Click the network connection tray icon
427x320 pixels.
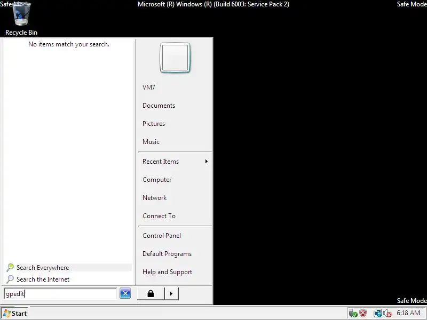(378, 313)
